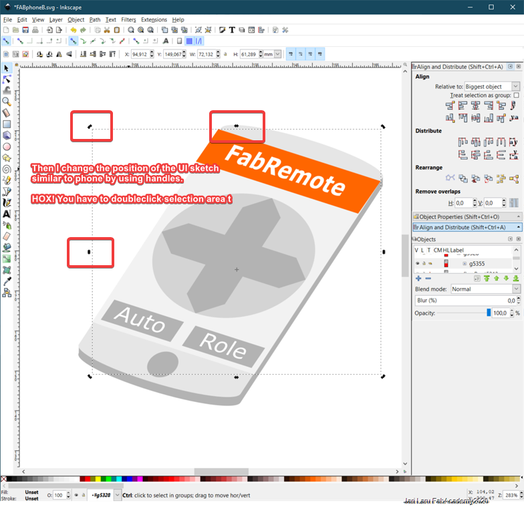Click the Undo arrow icon

[74, 30]
